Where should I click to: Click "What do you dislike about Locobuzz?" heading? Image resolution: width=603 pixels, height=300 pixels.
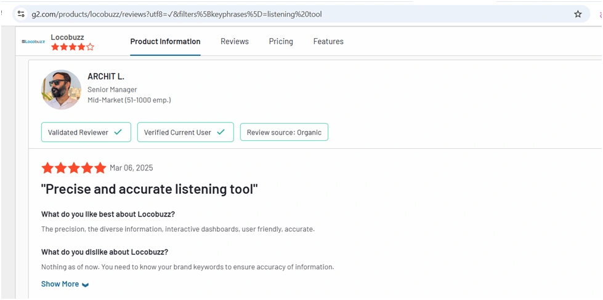click(x=105, y=253)
